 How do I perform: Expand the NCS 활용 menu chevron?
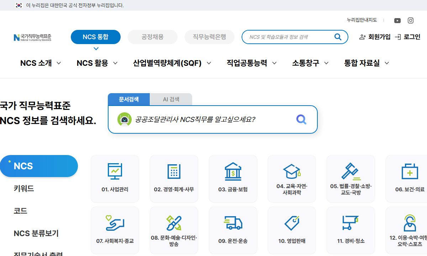pos(115,63)
